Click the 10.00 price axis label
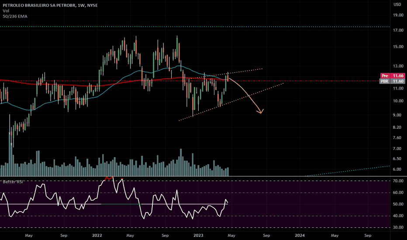 coord(398,101)
